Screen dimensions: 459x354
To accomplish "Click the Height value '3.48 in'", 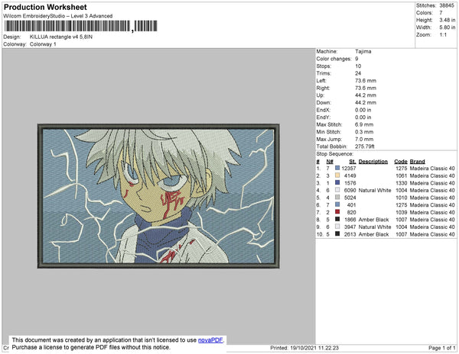I will point(447,20).
